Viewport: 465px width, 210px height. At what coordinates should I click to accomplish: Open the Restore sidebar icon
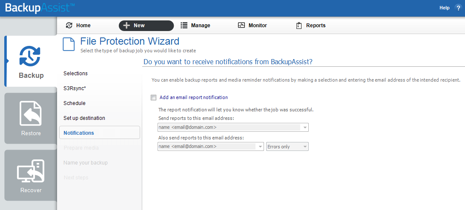(31, 114)
